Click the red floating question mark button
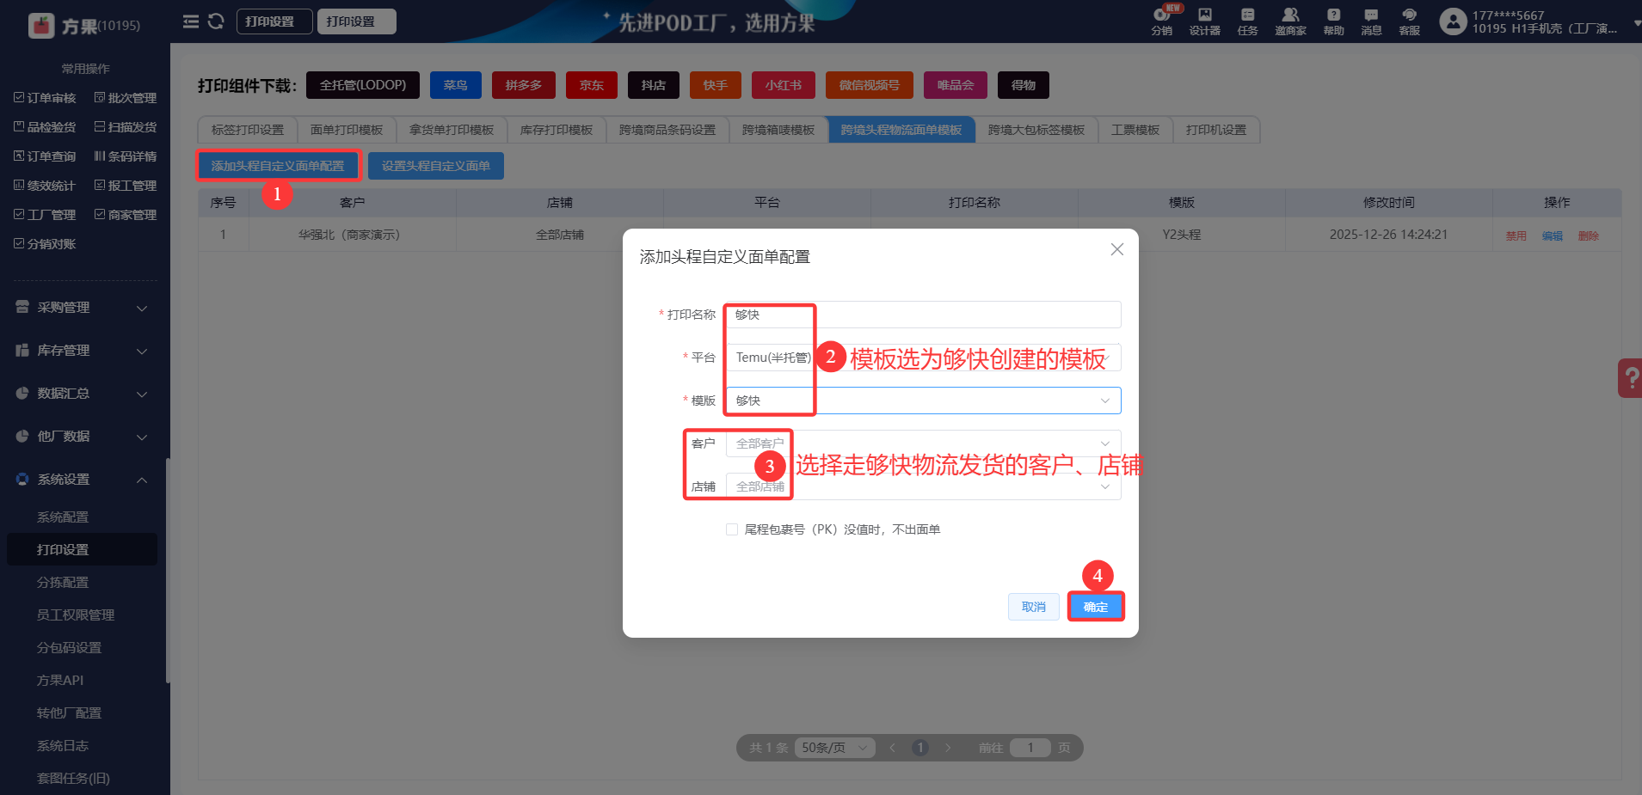Image resolution: width=1642 pixels, height=795 pixels. (1630, 378)
